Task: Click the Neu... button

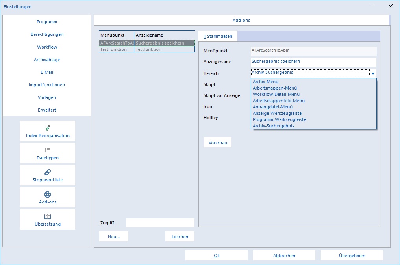Action: click(114, 236)
